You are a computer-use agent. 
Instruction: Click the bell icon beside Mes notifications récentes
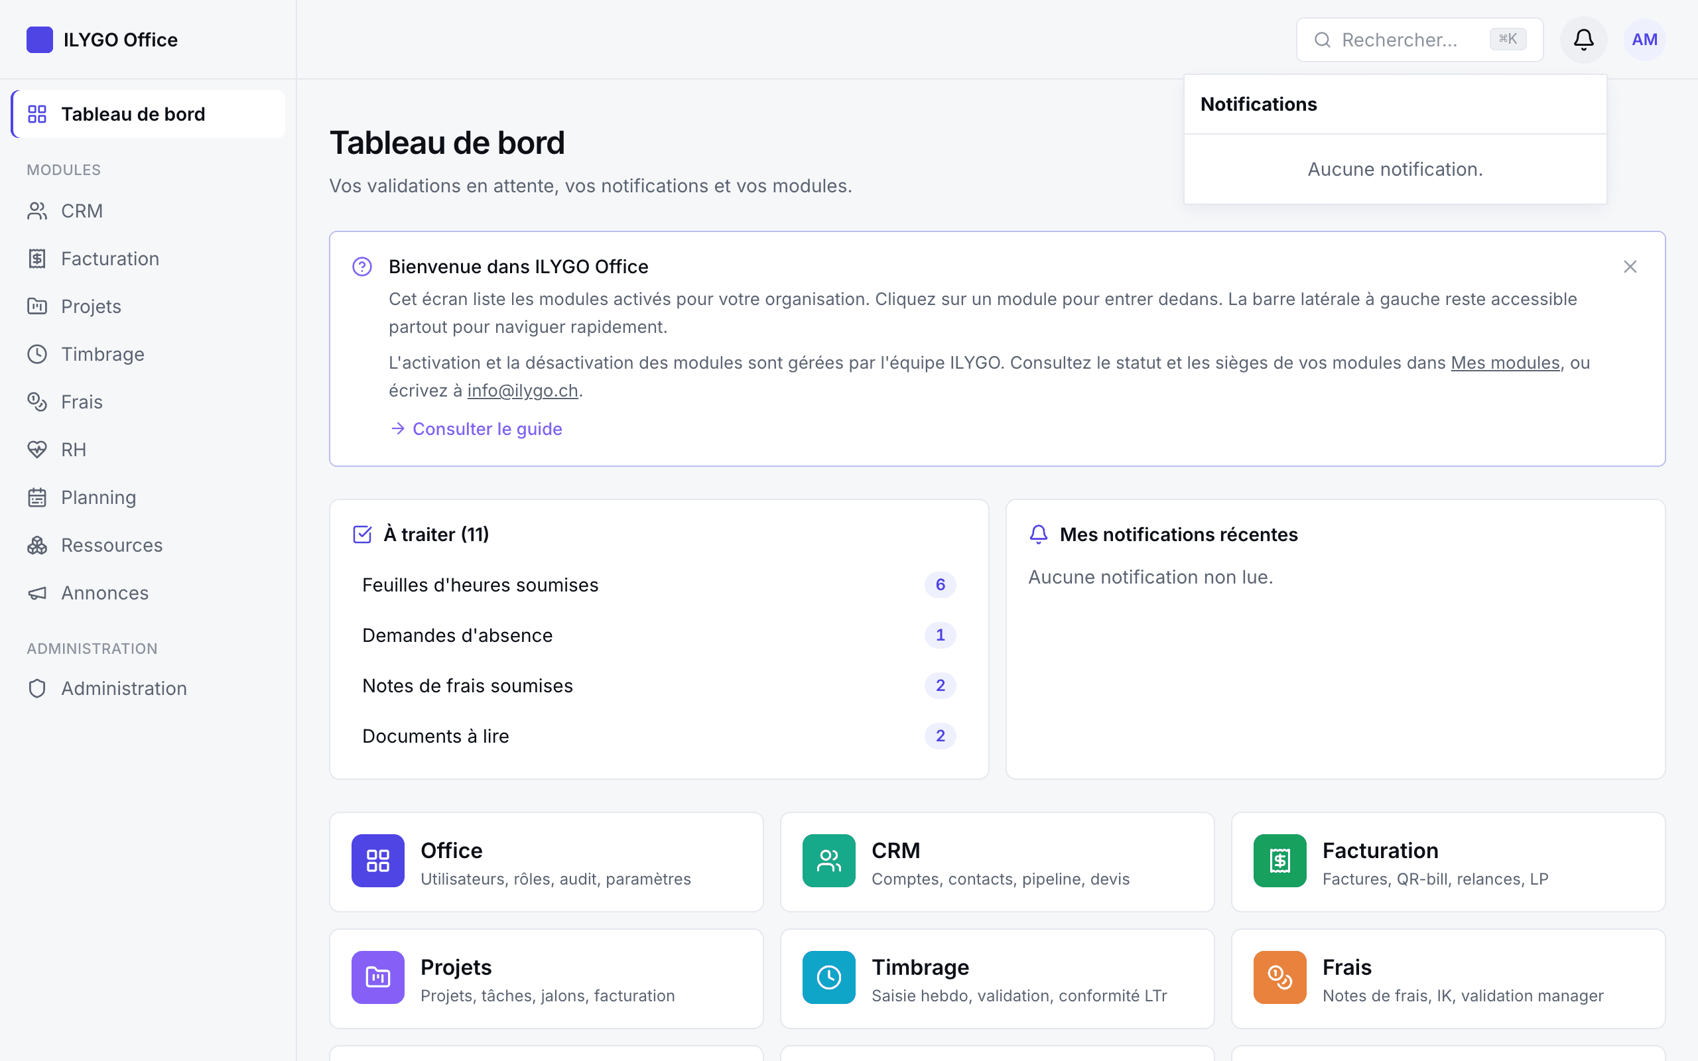[1039, 534]
